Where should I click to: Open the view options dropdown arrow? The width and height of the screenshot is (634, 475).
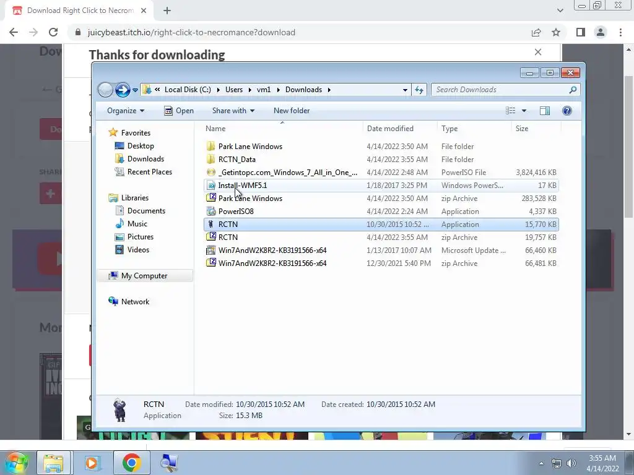click(x=524, y=111)
